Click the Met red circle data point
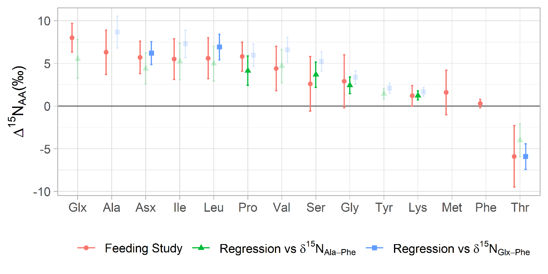This screenshot has width=548, height=274. pyautogui.click(x=446, y=92)
